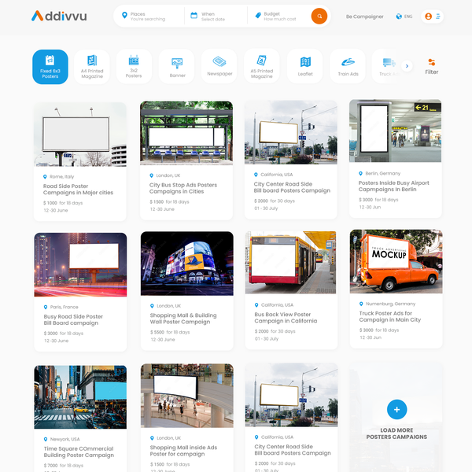The image size is (472, 472).
Task: Select the Leaflet category icon
Action: tap(305, 62)
